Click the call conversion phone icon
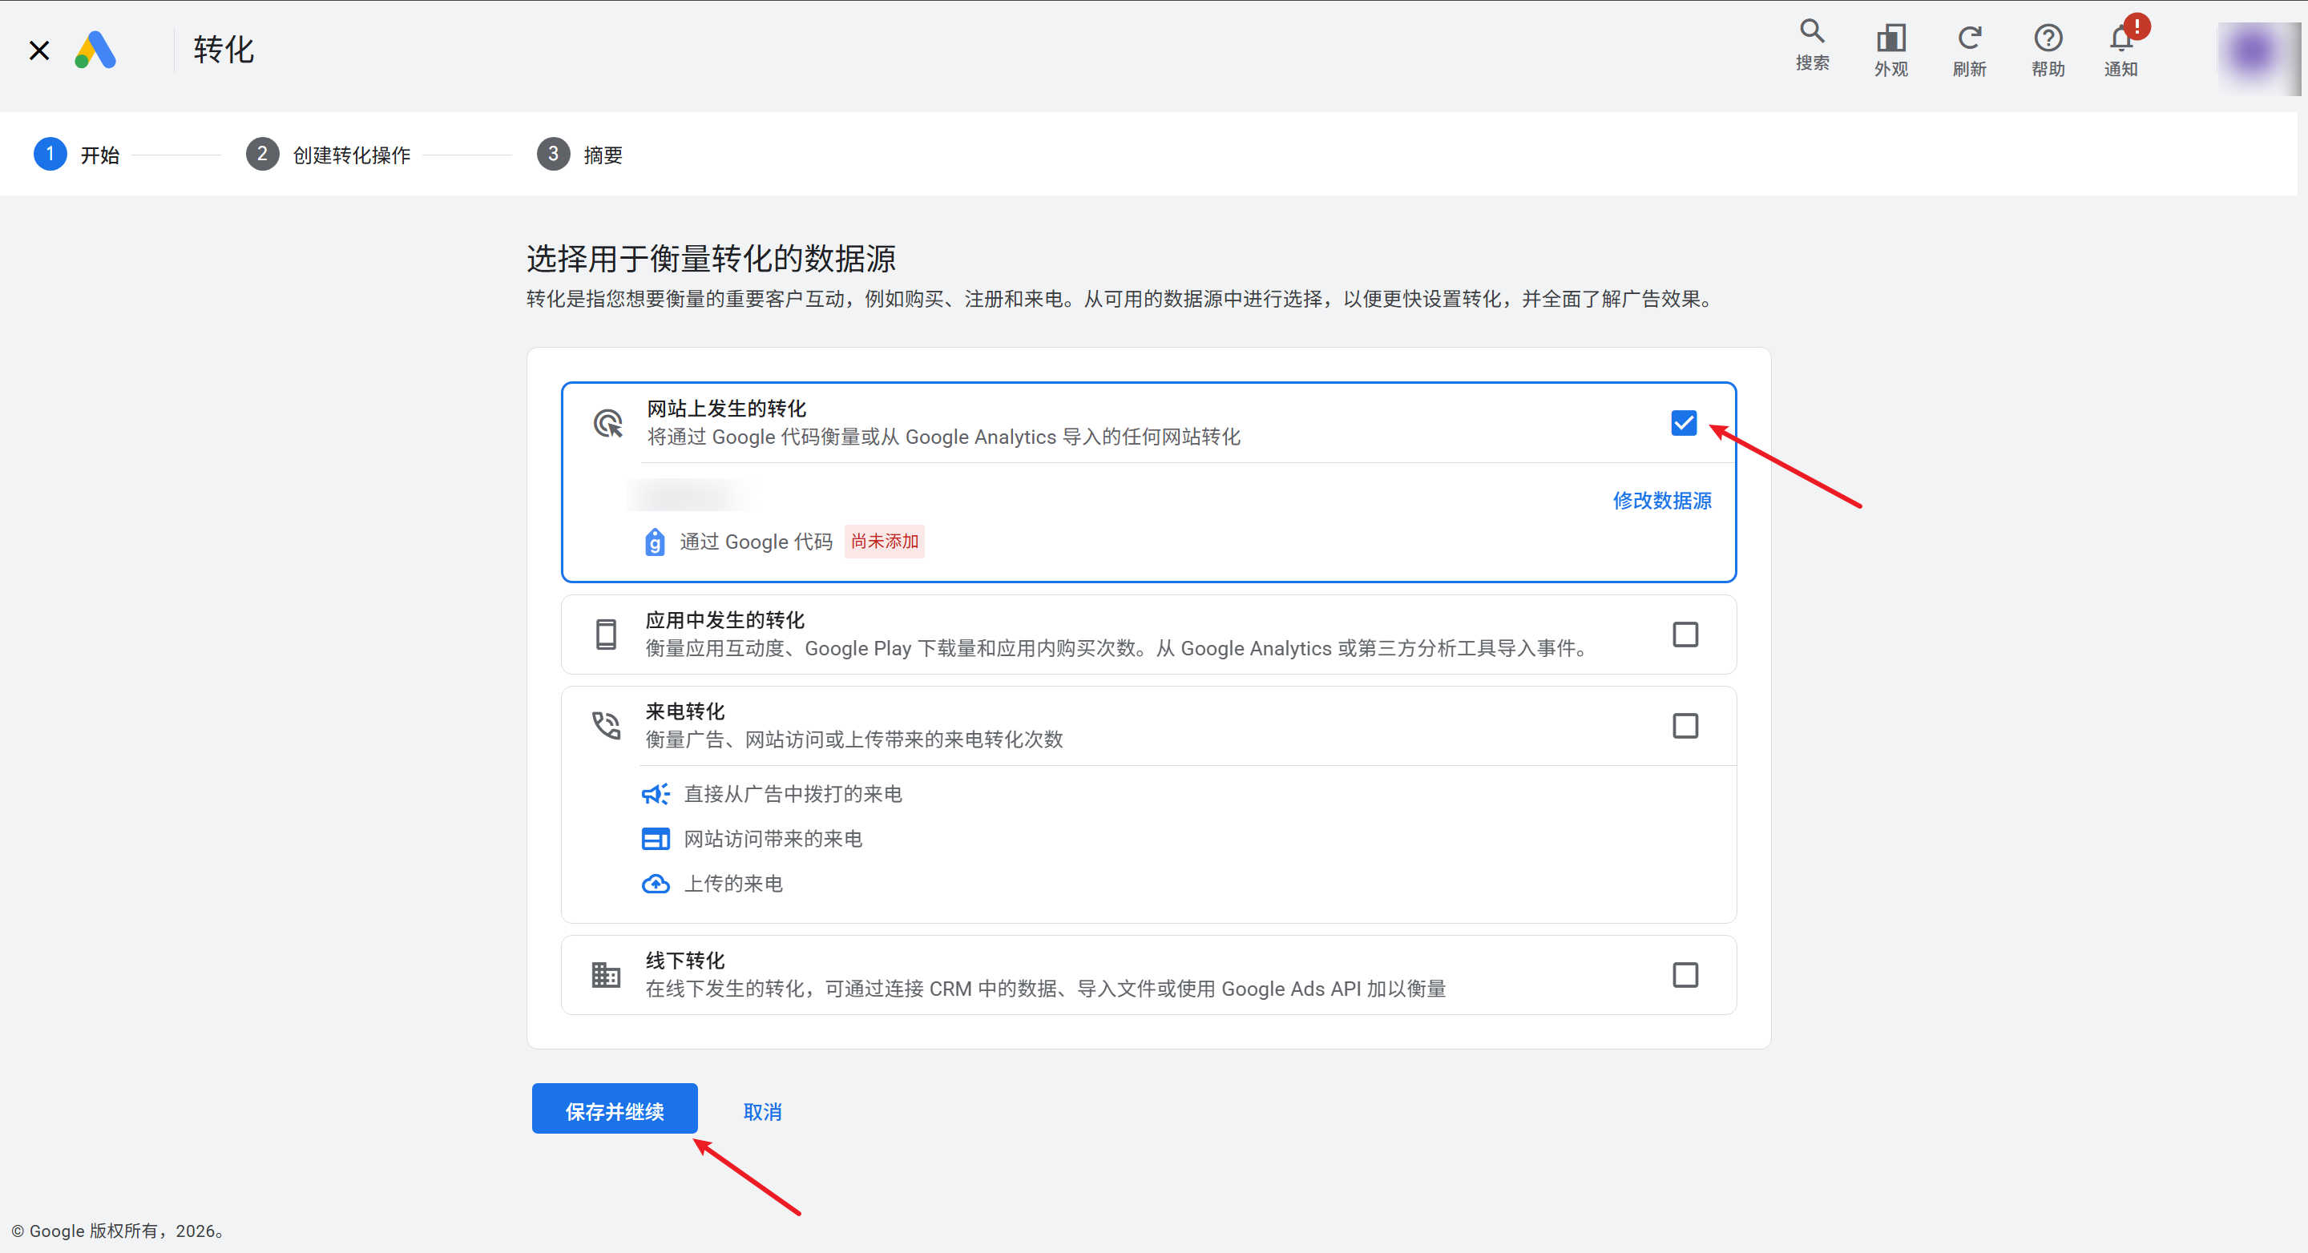This screenshot has width=2308, height=1253. pyautogui.click(x=607, y=726)
